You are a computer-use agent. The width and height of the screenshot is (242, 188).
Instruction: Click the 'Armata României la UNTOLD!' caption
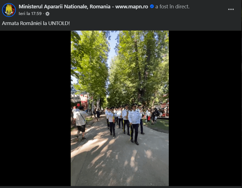pyautogui.click(x=36, y=23)
